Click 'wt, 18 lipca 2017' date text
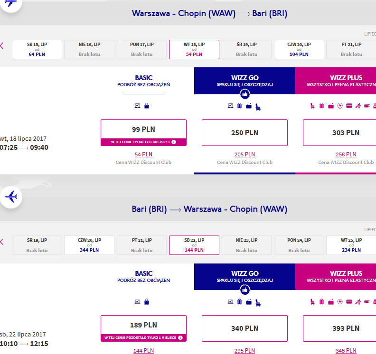The height and width of the screenshot is (354, 376). tap(23, 138)
